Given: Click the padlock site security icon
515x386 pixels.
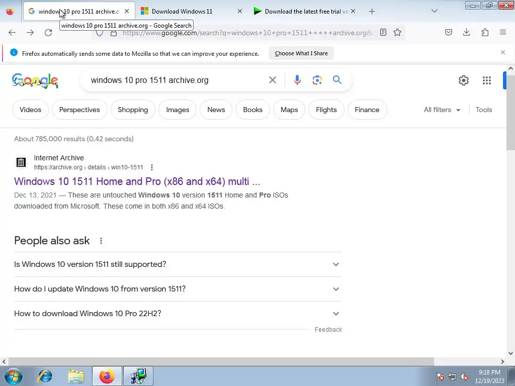Looking at the screenshot, I should tap(114, 33).
